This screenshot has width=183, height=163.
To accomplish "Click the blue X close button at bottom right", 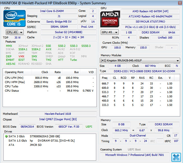I will pos(176,157).
